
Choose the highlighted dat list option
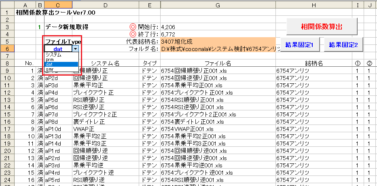(61, 64)
